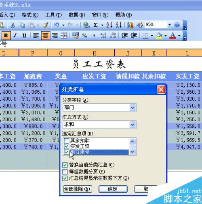
Task: Uncheck the 银行账号 summary item
Action: pyautogui.click(x=66, y=152)
